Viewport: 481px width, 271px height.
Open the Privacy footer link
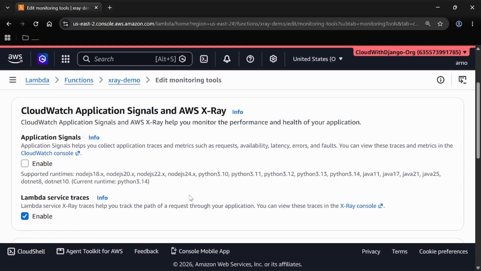tap(371, 251)
